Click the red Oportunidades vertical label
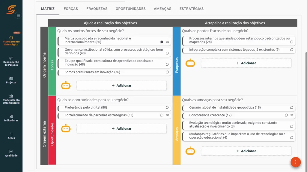The width and height of the screenshot is (307, 172). [52, 130]
